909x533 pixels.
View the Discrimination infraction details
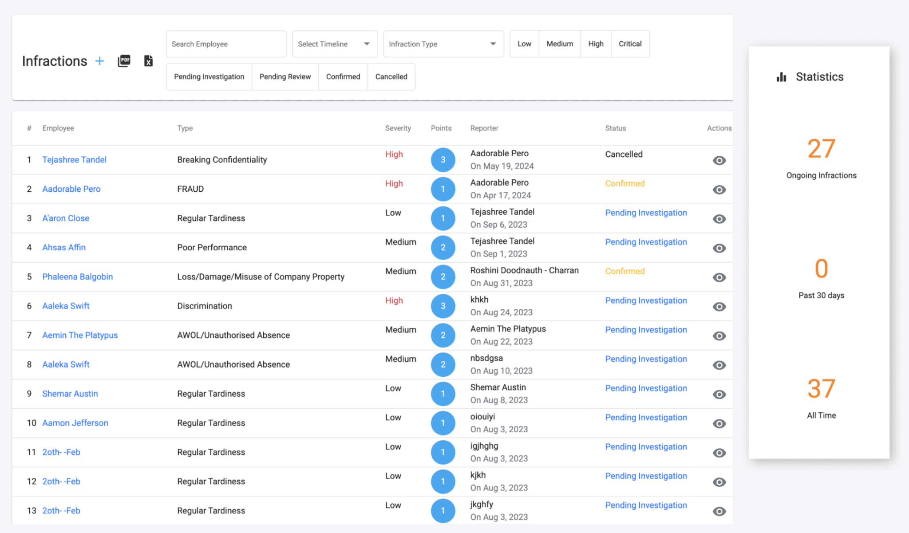719,306
